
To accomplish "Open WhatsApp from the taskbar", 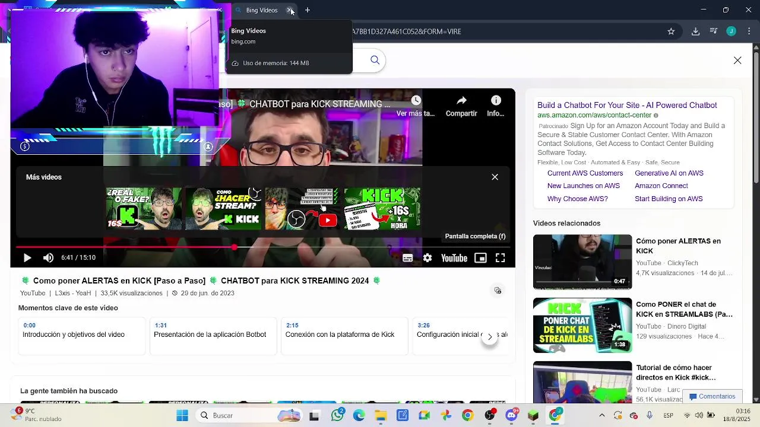I will [337, 416].
